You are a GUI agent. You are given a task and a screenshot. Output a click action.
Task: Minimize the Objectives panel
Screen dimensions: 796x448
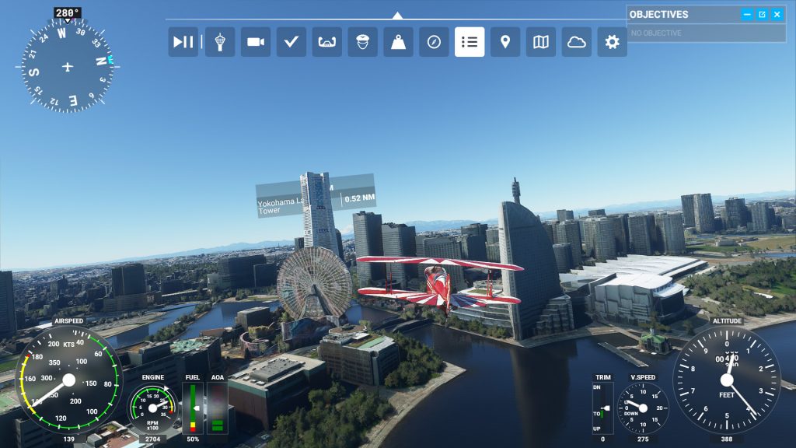coord(747,14)
